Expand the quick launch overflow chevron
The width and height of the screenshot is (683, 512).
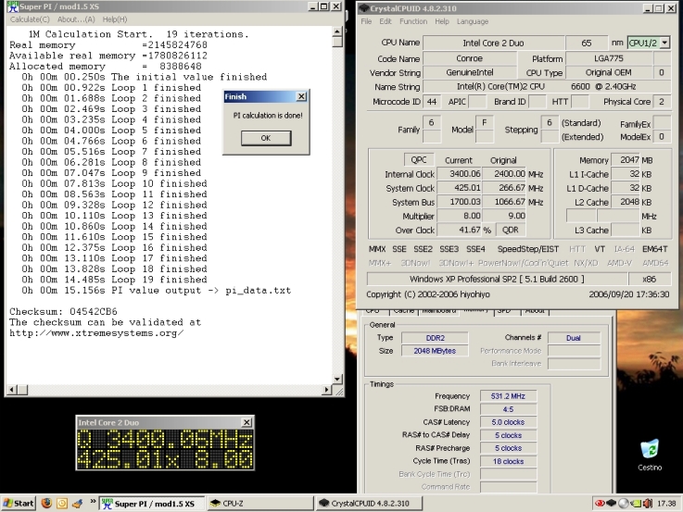tap(93, 502)
